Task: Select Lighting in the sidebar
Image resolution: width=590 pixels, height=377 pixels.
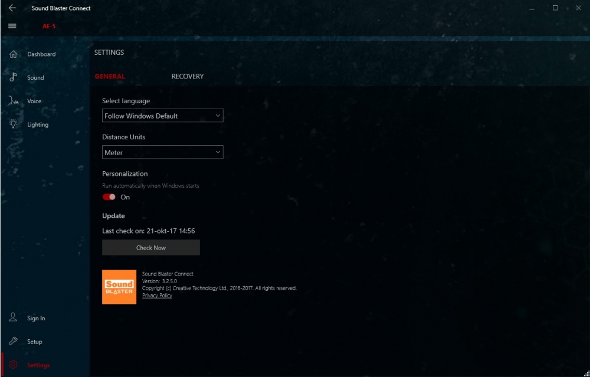Action: point(38,124)
